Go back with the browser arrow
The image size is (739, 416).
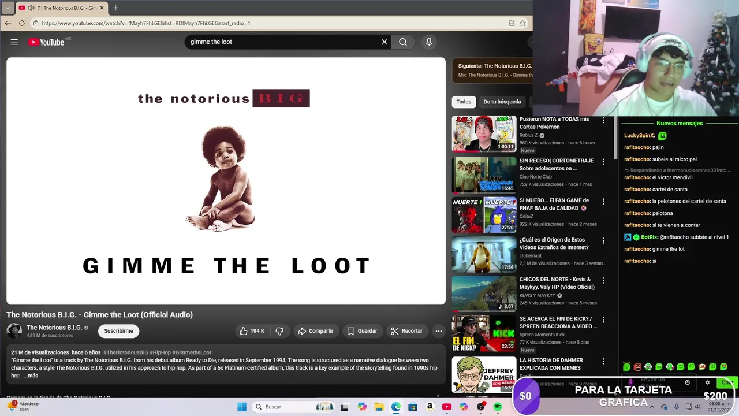[x=8, y=23]
